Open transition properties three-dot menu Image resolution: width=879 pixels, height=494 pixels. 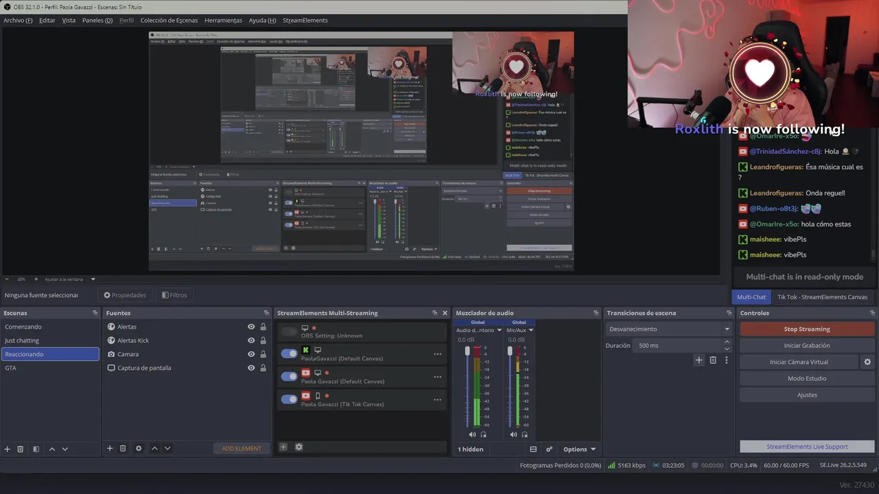pos(727,360)
